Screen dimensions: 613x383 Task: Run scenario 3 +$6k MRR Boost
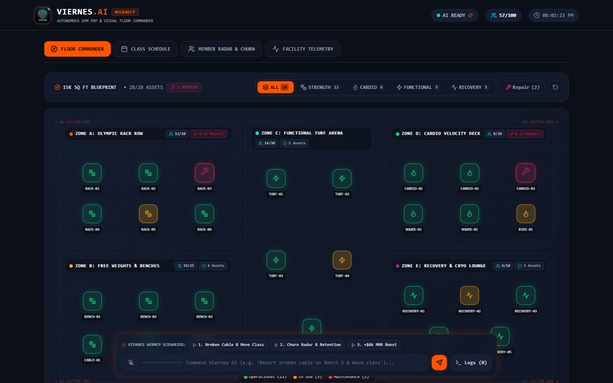(x=374, y=345)
